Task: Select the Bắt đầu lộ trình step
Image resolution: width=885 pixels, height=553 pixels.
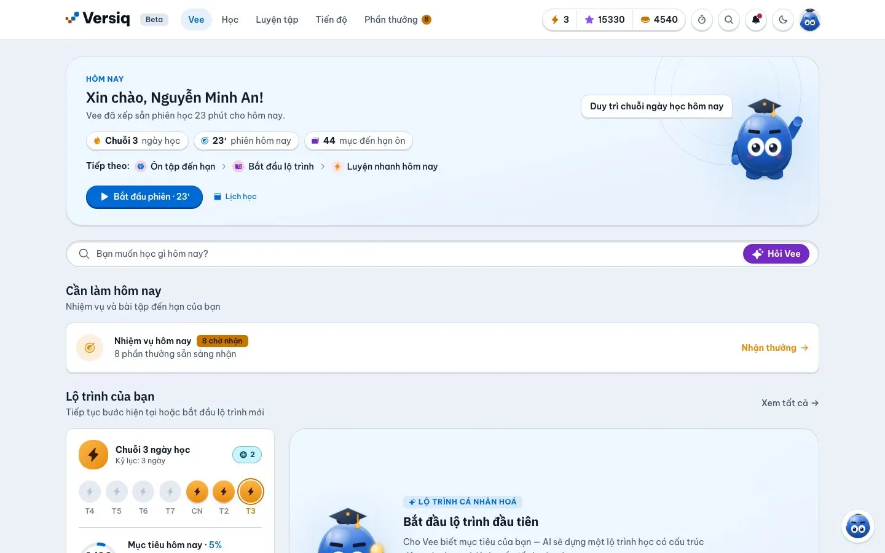Action: tap(274, 167)
